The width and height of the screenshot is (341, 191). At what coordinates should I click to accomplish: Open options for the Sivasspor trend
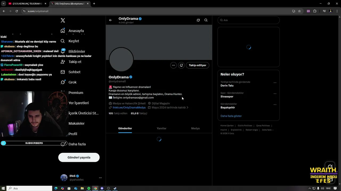[x=275, y=94]
